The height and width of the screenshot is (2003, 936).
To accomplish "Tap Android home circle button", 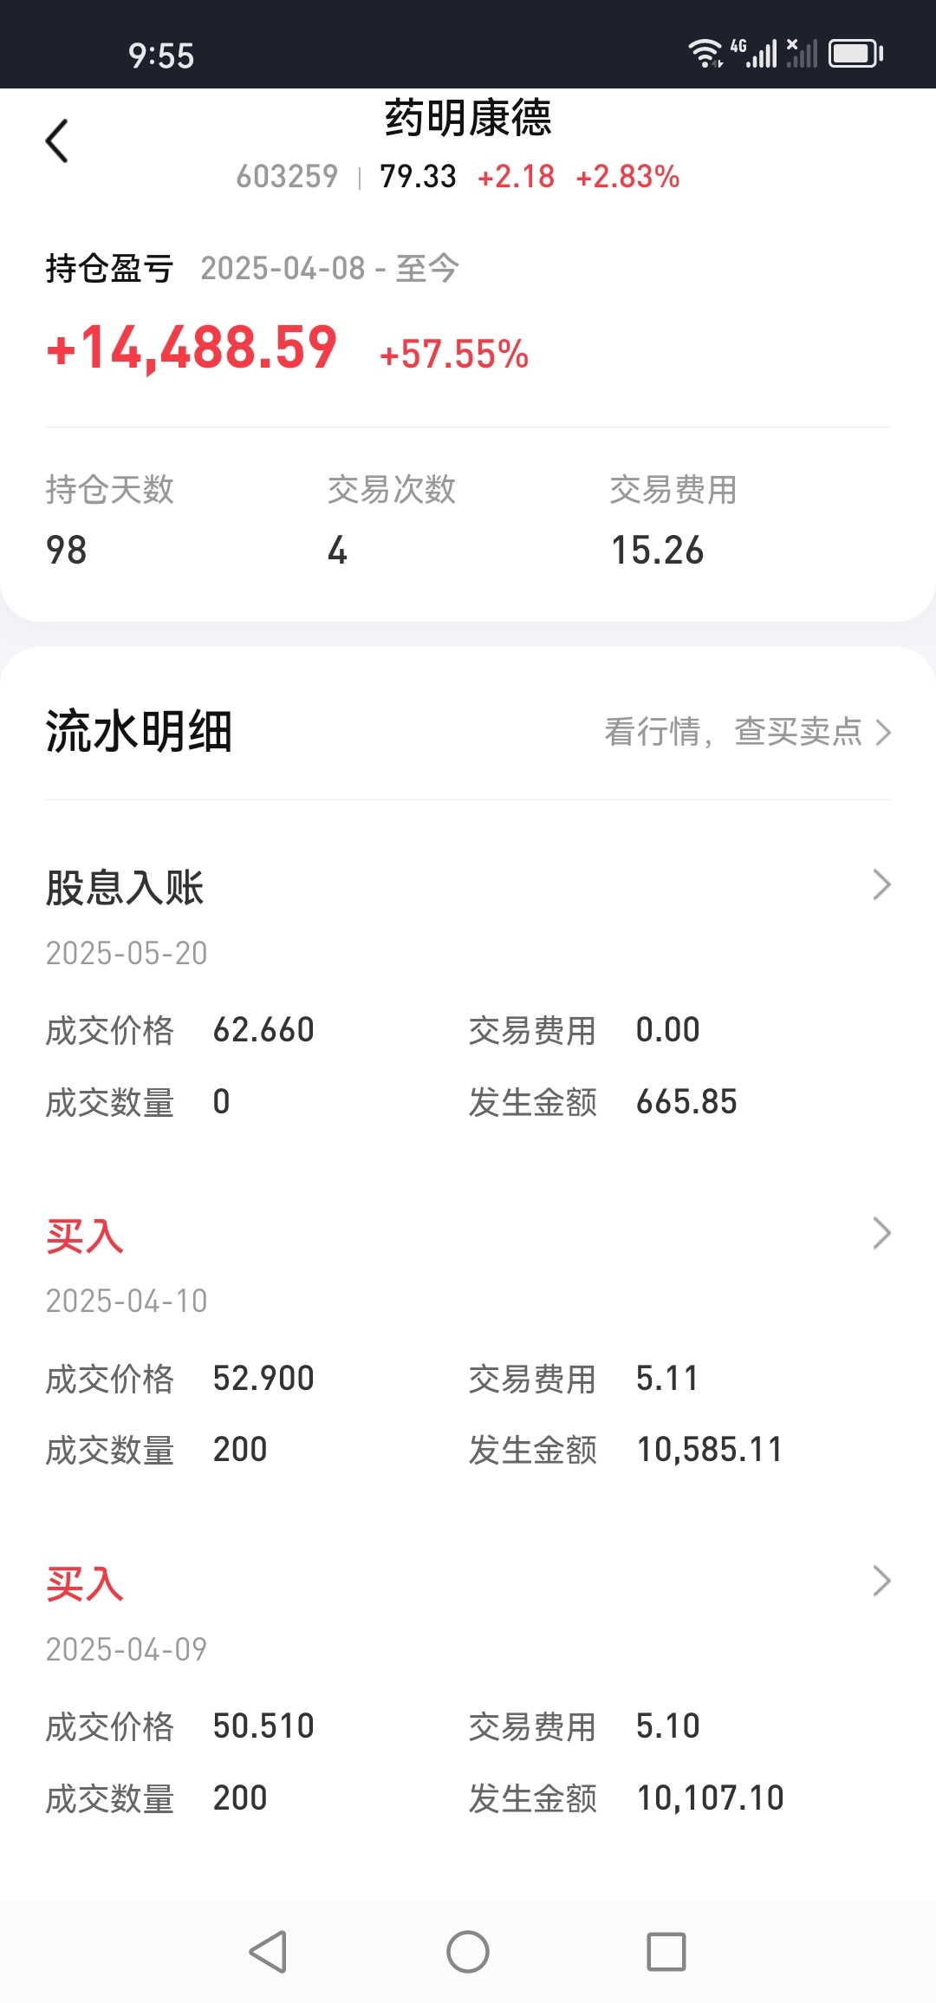I will click(x=468, y=1952).
